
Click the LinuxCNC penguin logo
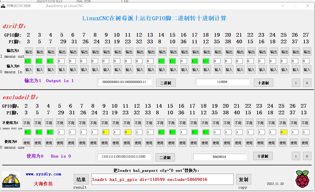[11, 180]
